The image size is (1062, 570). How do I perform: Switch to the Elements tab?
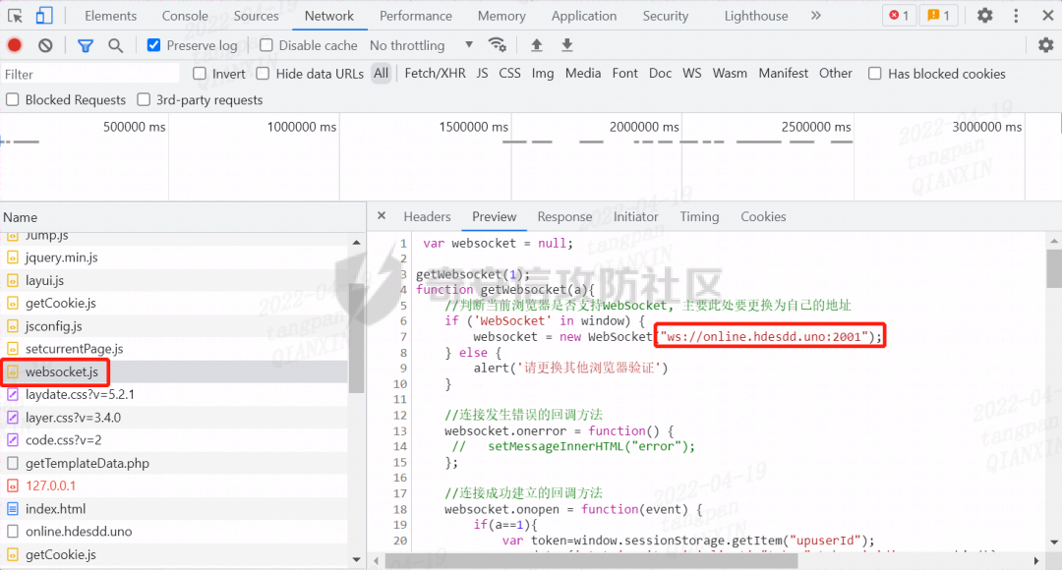tap(110, 16)
